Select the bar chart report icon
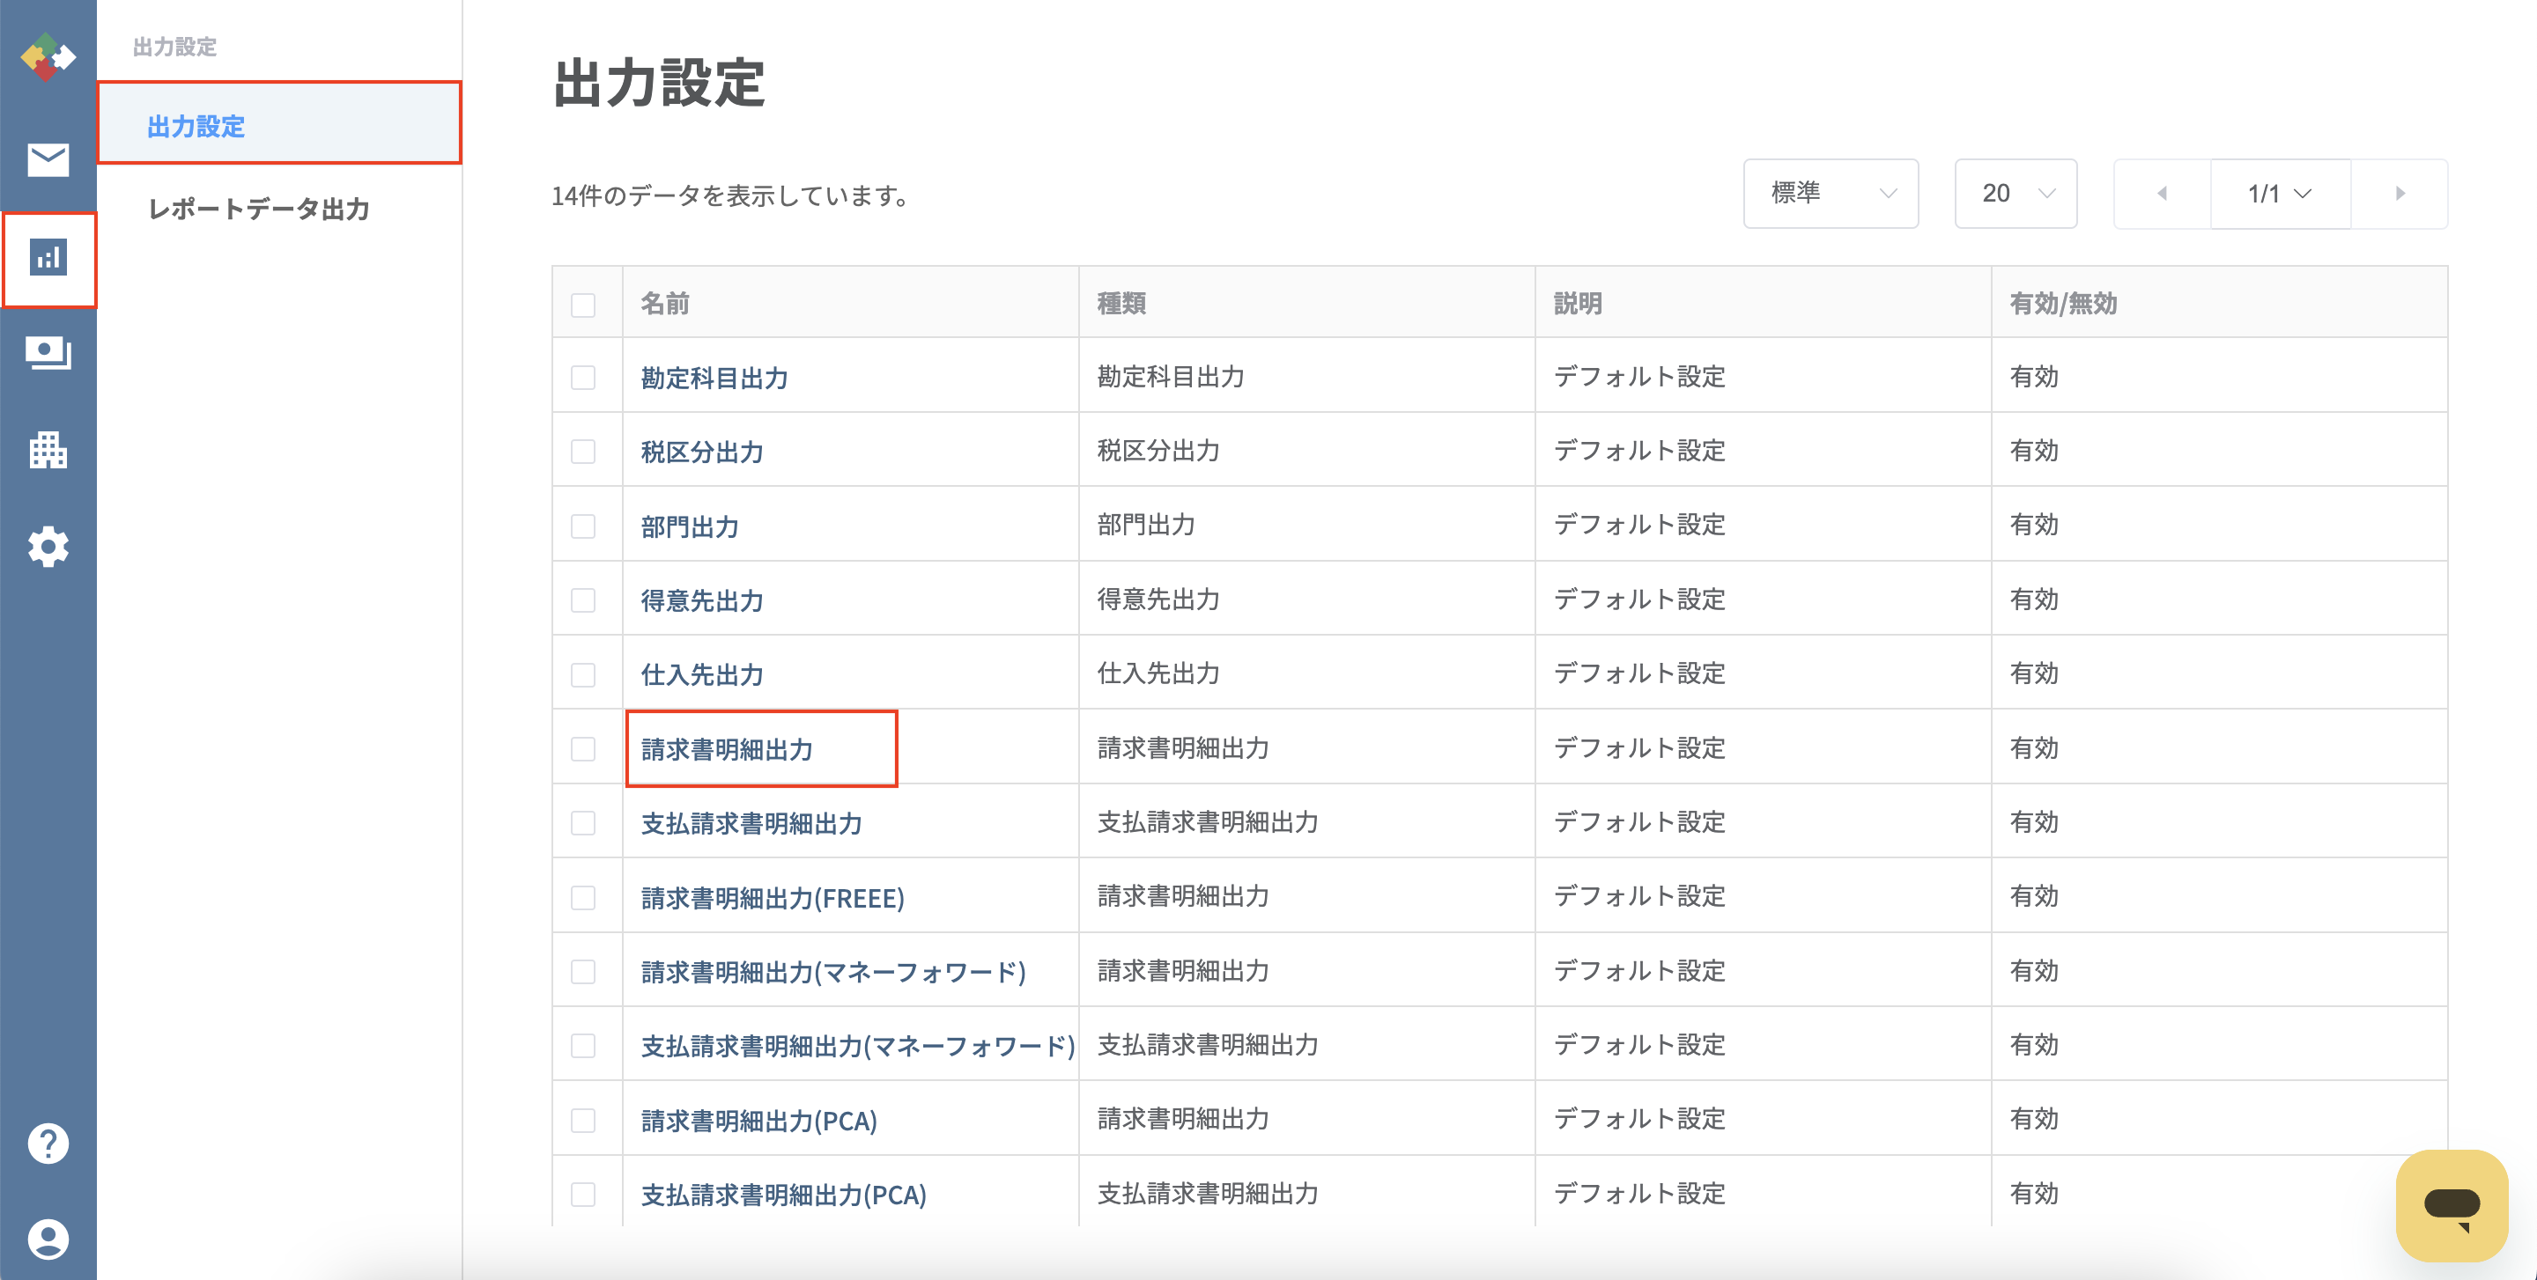Screen dimensions: 2537x1280 (48, 258)
